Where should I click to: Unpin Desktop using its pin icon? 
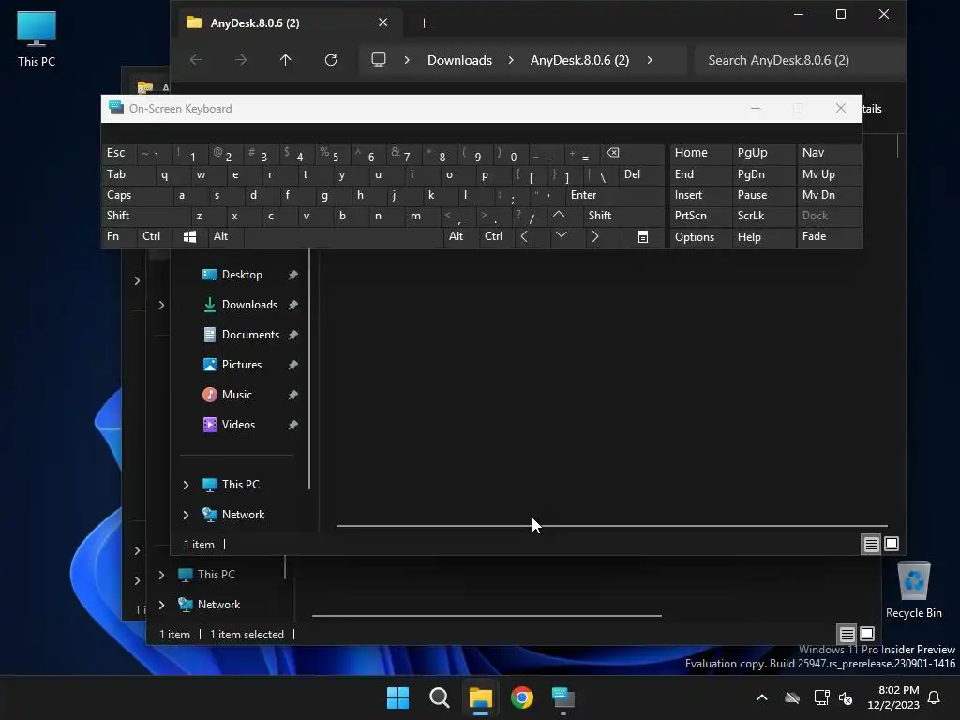click(x=293, y=275)
